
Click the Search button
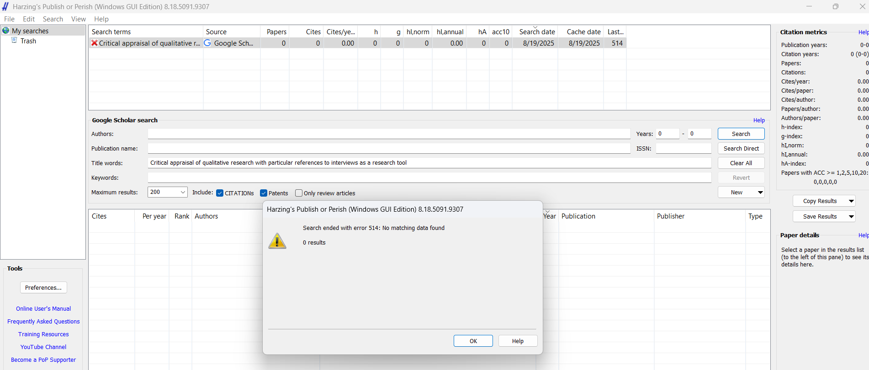[x=741, y=134]
